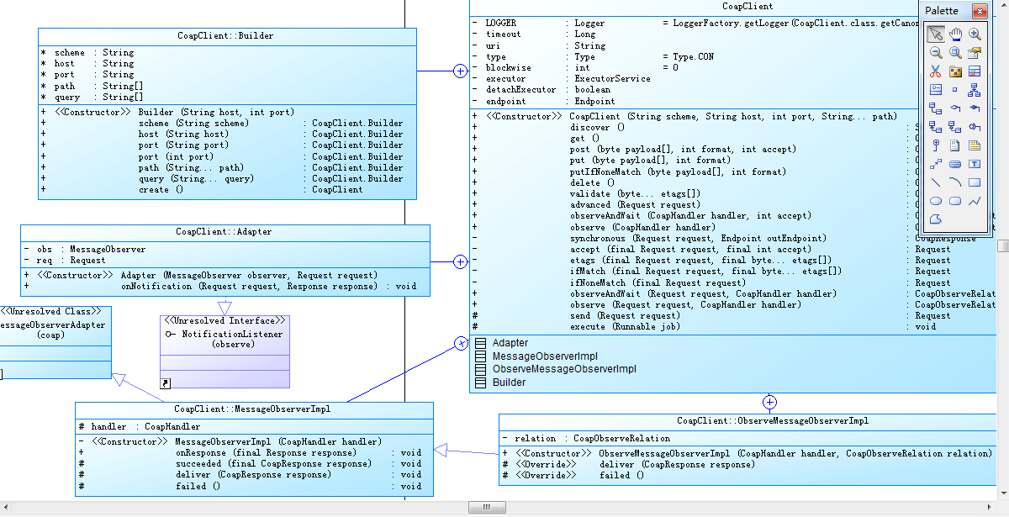Viewport: 1009px width, 517px height.
Task: Select the dashed Link/Traceability tool
Action: (x=936, y=163)
